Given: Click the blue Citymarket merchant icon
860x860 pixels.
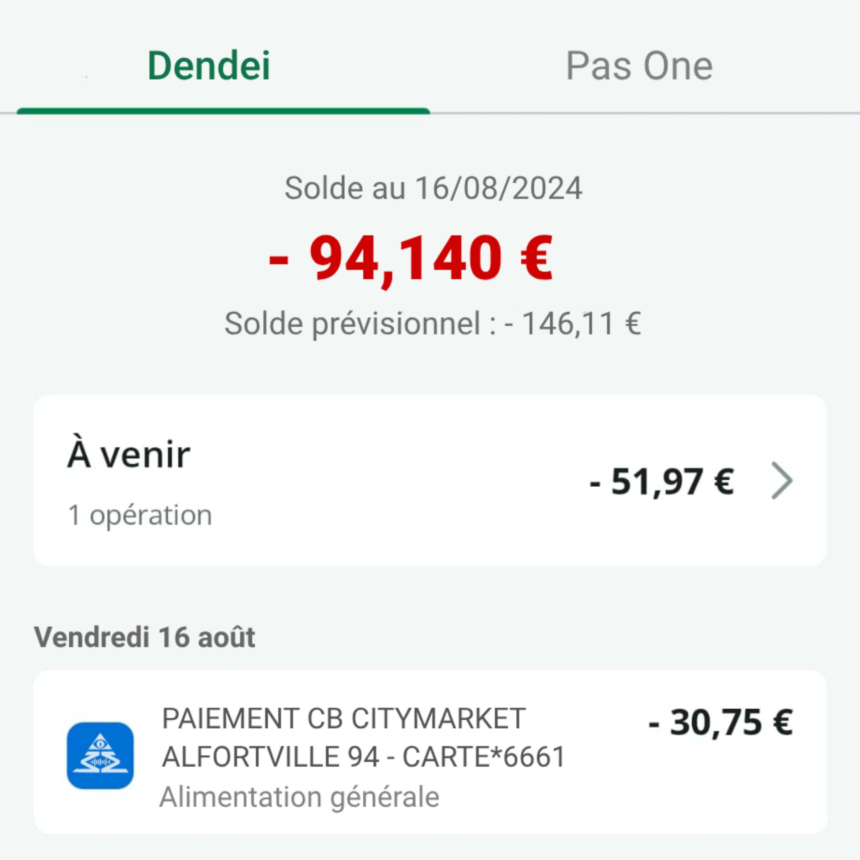Looking at the screenshot, I should (x=100, y=755).
